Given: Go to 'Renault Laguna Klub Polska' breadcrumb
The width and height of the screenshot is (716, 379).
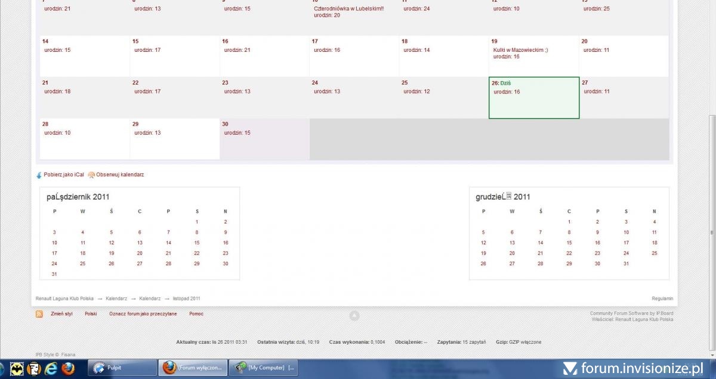Looking at the screenshot, I should tap(64, 299).
